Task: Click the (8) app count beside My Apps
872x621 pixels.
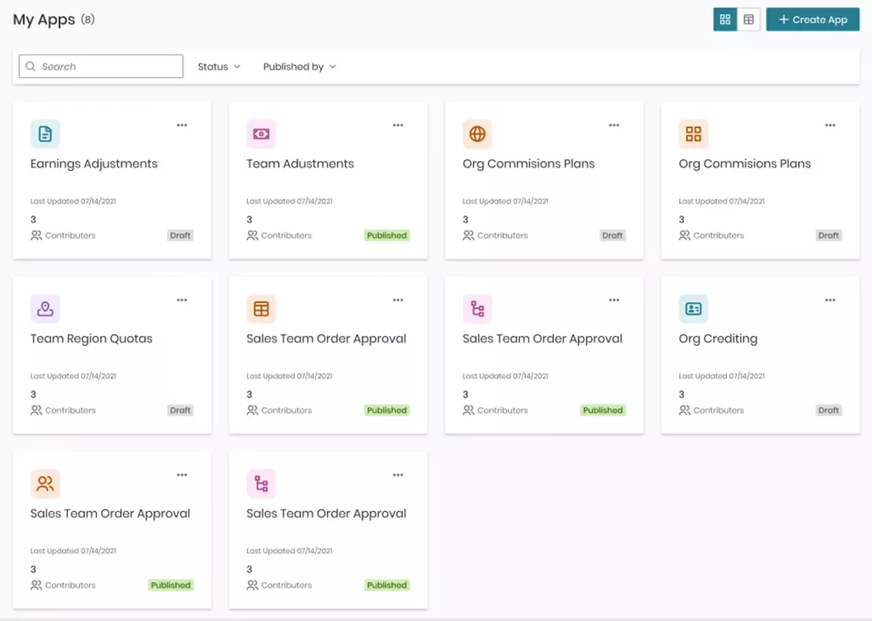Action: [88, 20]
